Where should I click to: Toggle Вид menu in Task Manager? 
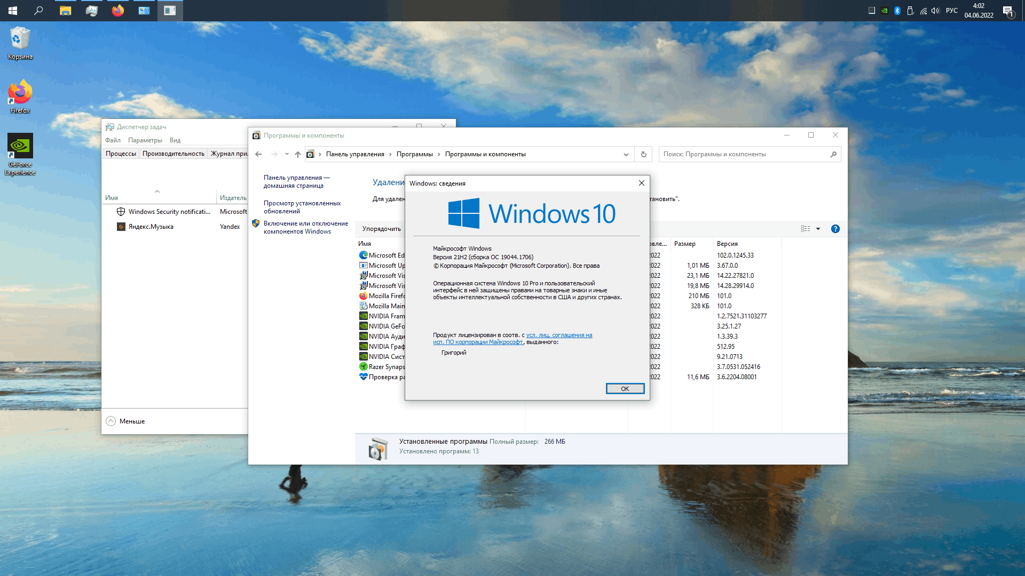(x=175, y=139)
